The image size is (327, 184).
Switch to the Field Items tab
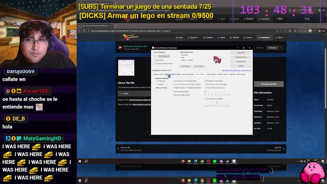click(x=232, y=74)
